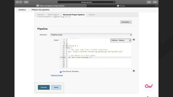Click the comment text on line 12
The width and height of the screenshot is (173, 97).
tap(88, 50)
